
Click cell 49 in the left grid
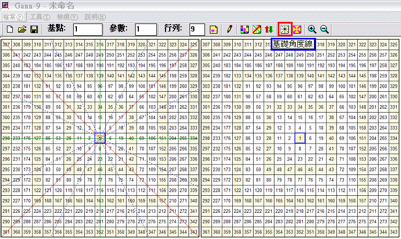(68, 170)
